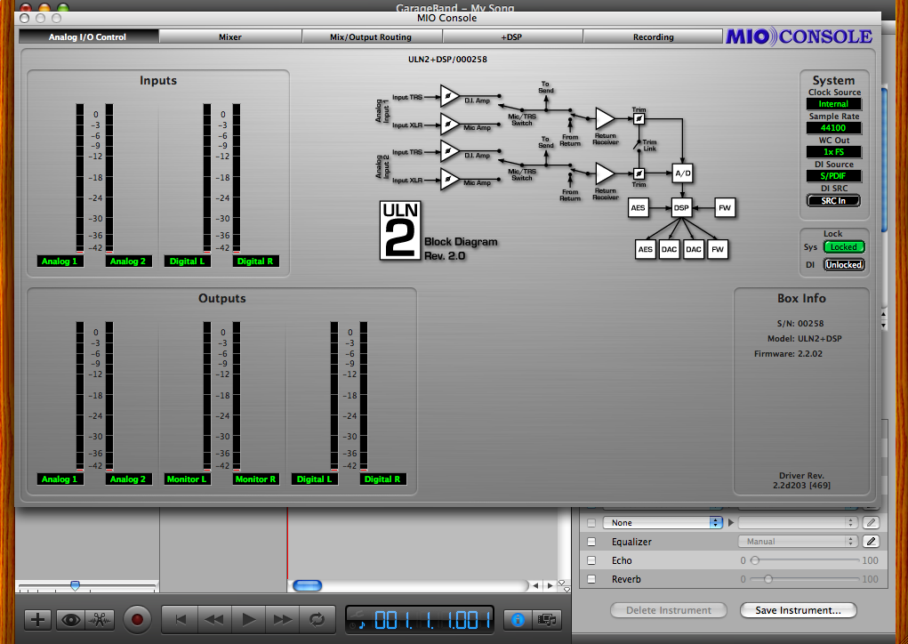
Task: Click the Echo amount slider
Action: coord(805,560)
